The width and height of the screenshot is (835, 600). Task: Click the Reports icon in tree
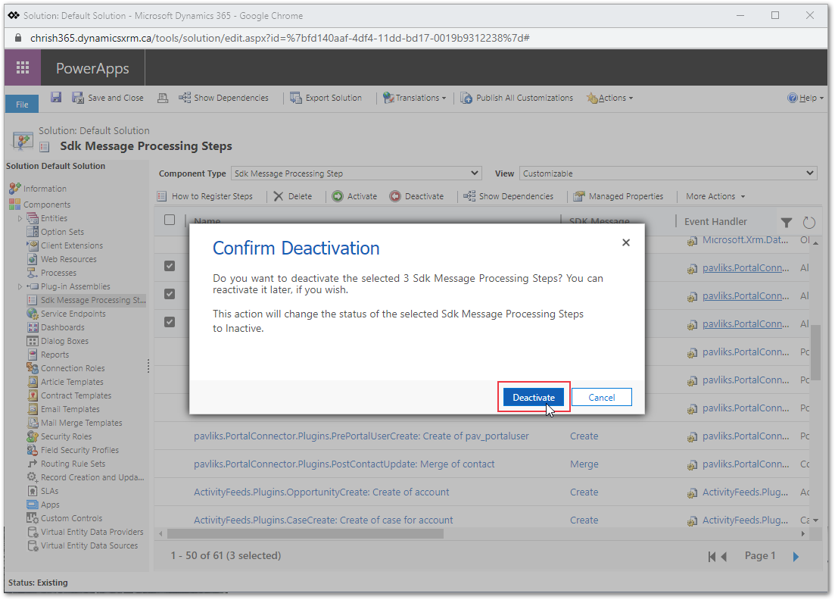(33, 355)
